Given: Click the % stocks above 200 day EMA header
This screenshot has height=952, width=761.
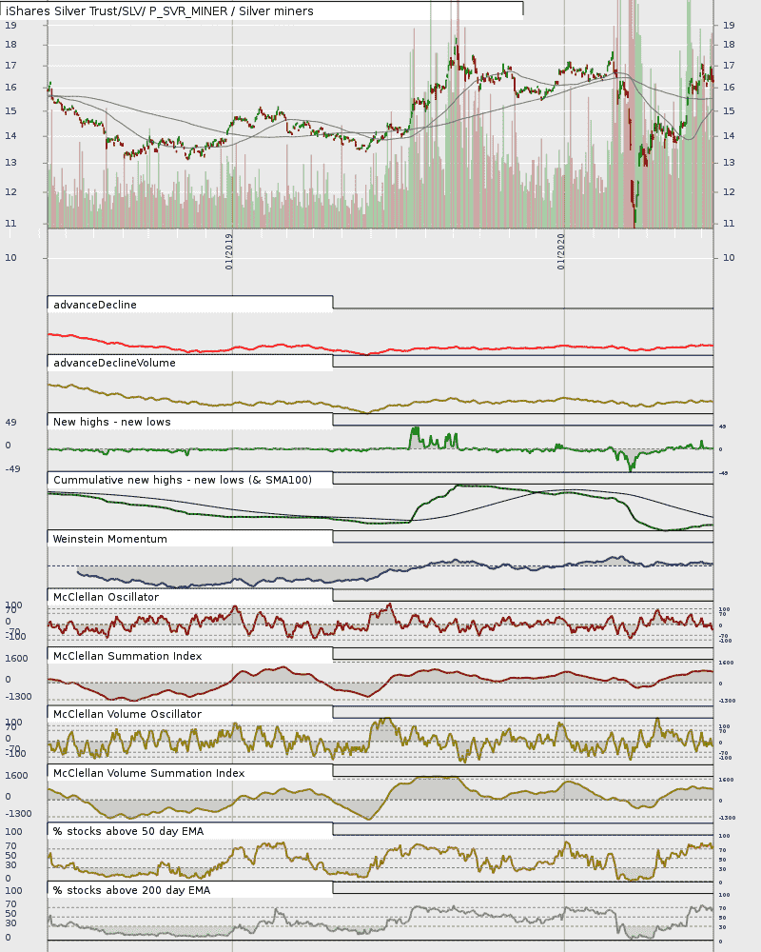Looking at the screenshot, I should (131, 891).
